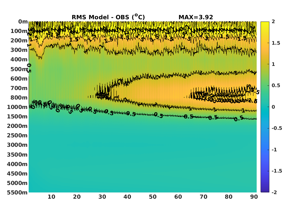
Task: Pick the x-axis tick label "80"
Action: click(x=229, y=197)
